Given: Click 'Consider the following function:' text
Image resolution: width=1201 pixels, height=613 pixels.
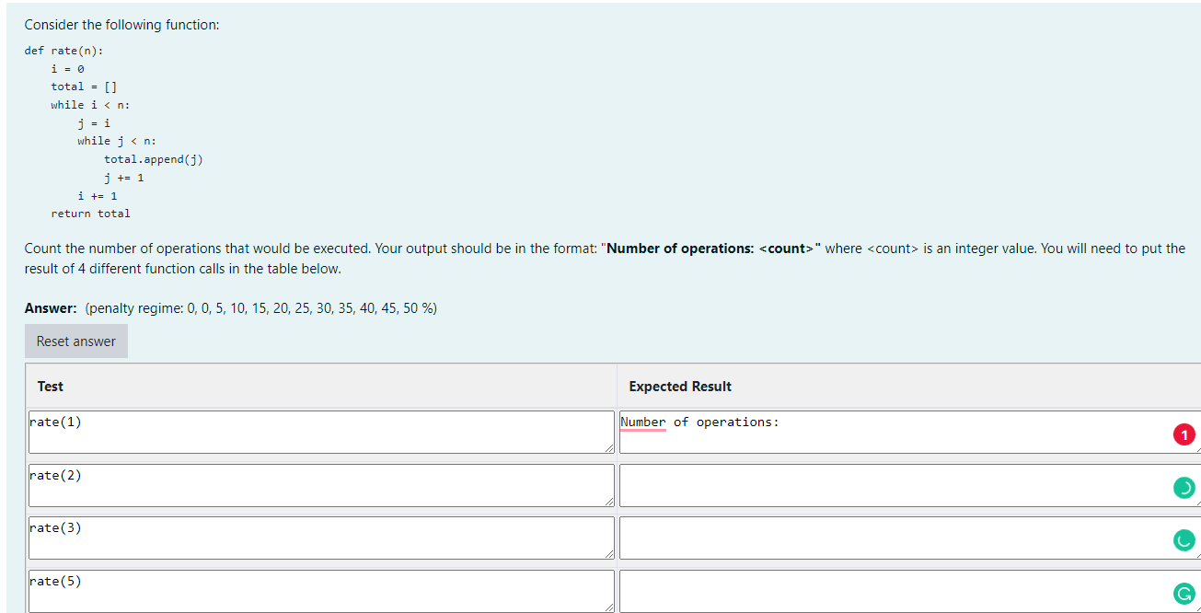Looking at the screenshot, I should click(122, 25).
